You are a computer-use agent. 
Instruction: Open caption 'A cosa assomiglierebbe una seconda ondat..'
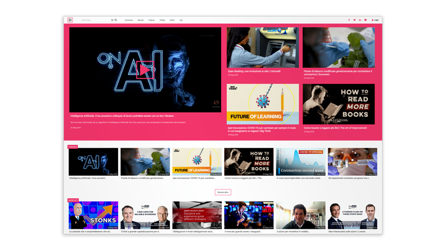(299, 178)
